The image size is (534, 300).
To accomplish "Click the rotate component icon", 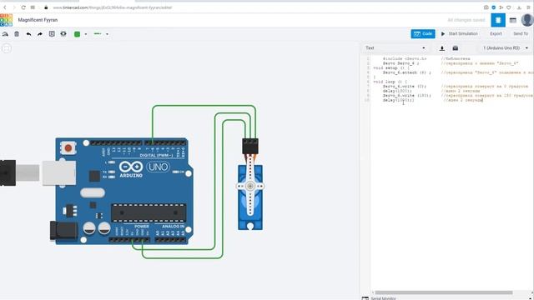I will coord(5,34).
